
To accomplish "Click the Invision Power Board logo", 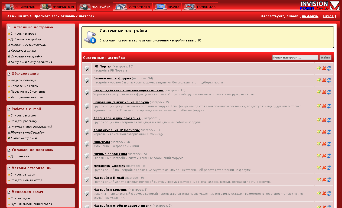I will pos(320,6).
